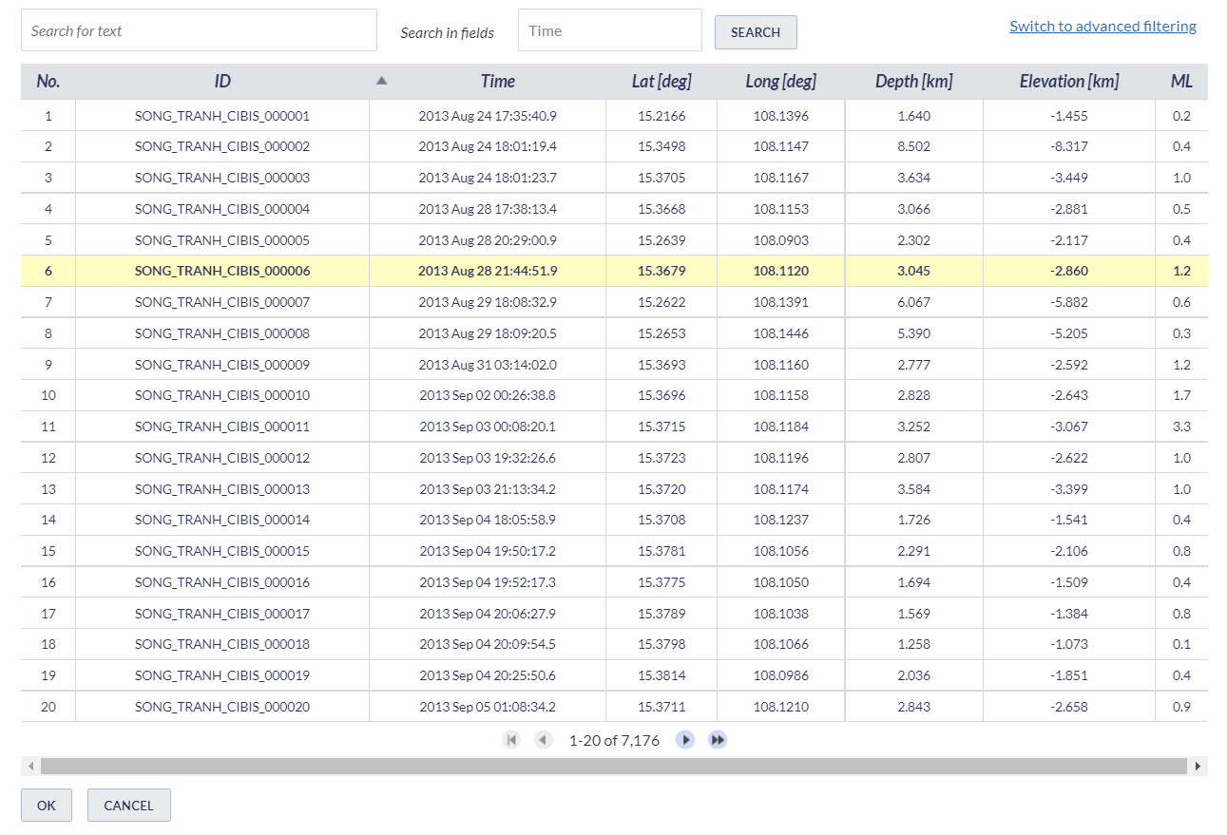Viewport: 1227px width, 835px height.
Task: Click the horizontal scrollbar left arrow
Action: (30, 766)
